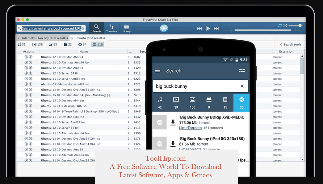This screenshot has height=184, width=323.
Task: Select phone pictures tab (156)
Action: pos(192,103)
